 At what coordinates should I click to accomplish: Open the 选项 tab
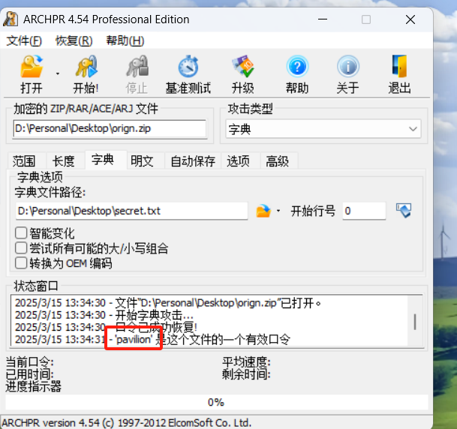(238, 161)
